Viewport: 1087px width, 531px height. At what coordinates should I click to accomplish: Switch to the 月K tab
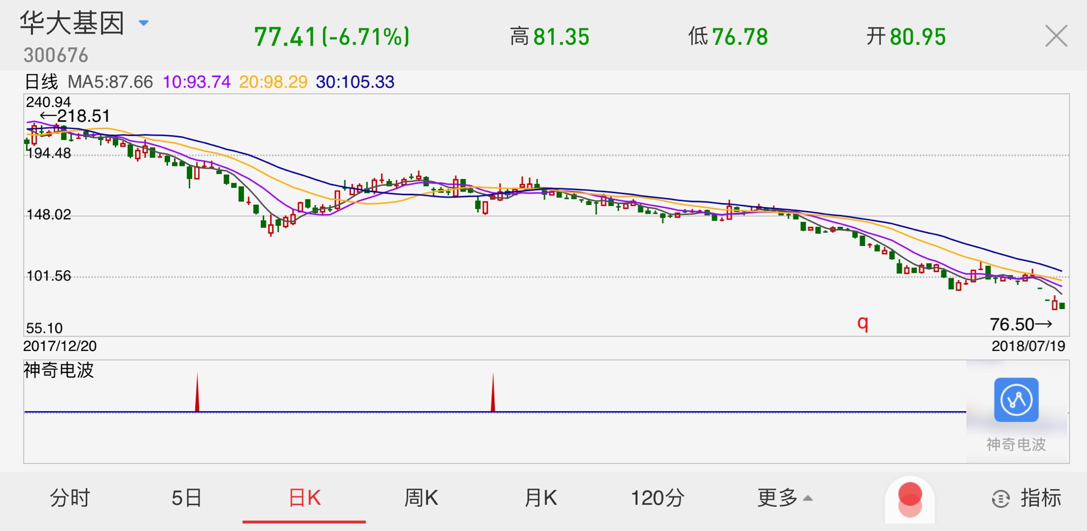tap(540, 498)
